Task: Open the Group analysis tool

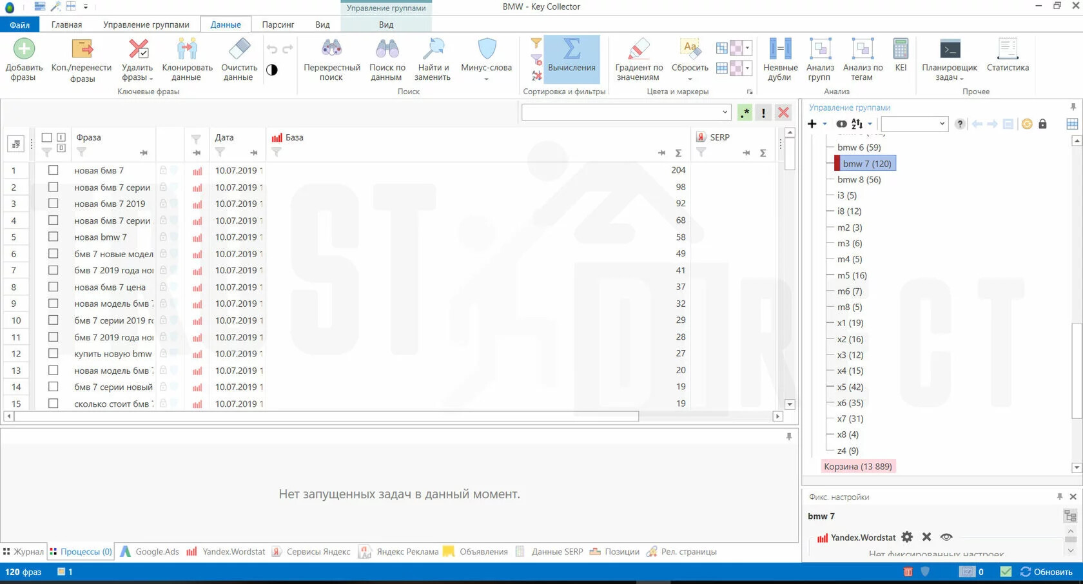Action: 820,59
